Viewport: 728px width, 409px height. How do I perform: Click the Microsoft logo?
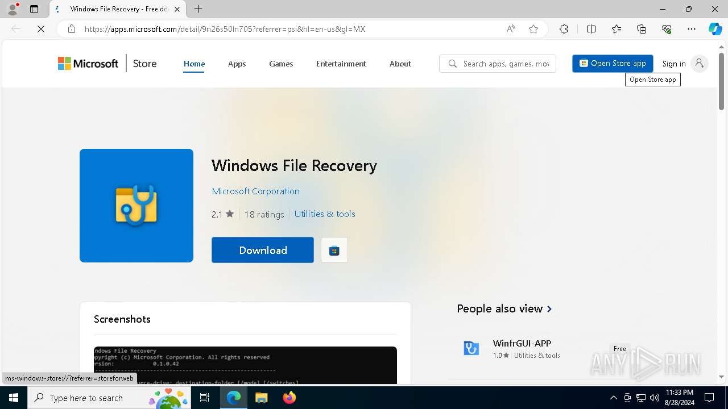[88, 64]
